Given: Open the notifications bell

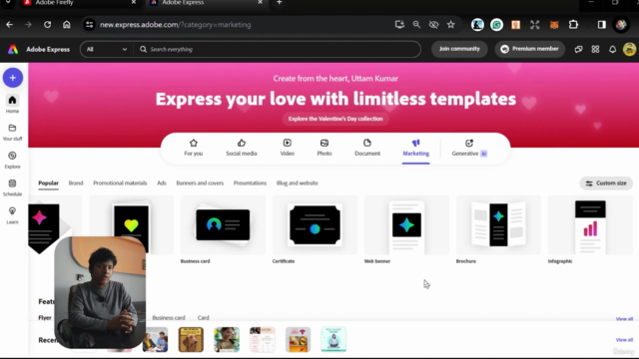Looking at the screenshot, I should 612,49.
